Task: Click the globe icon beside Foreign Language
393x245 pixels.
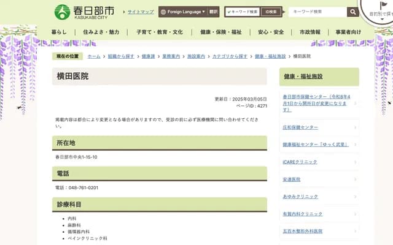Action: coord(163,12)
